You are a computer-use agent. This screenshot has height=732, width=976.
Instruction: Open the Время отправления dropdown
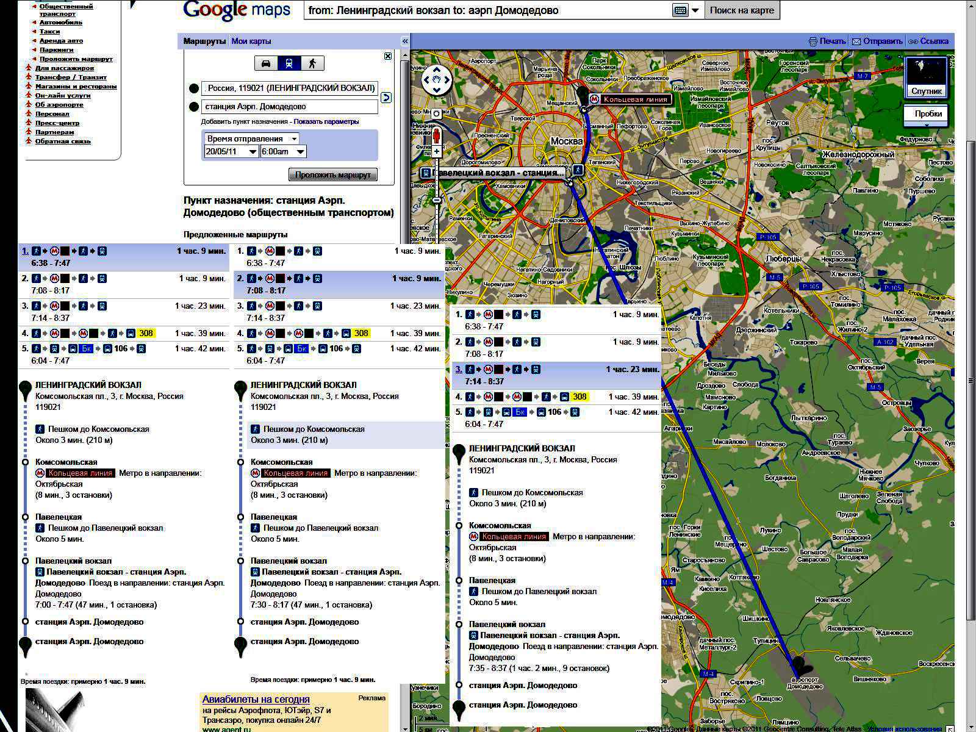pos(251,138)
